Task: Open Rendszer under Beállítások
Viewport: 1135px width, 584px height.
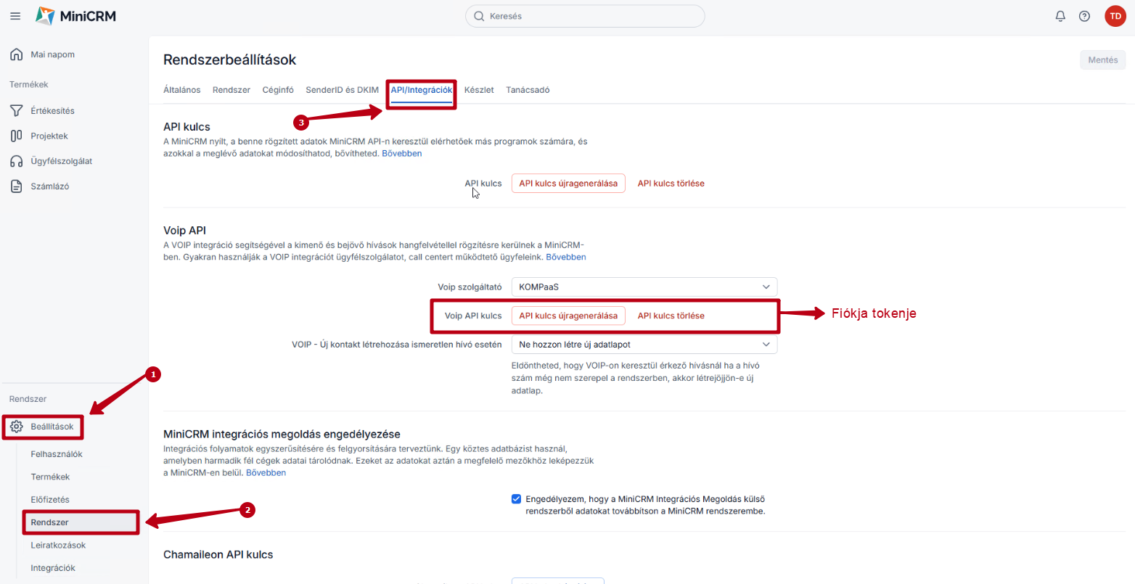Action: 50,522
